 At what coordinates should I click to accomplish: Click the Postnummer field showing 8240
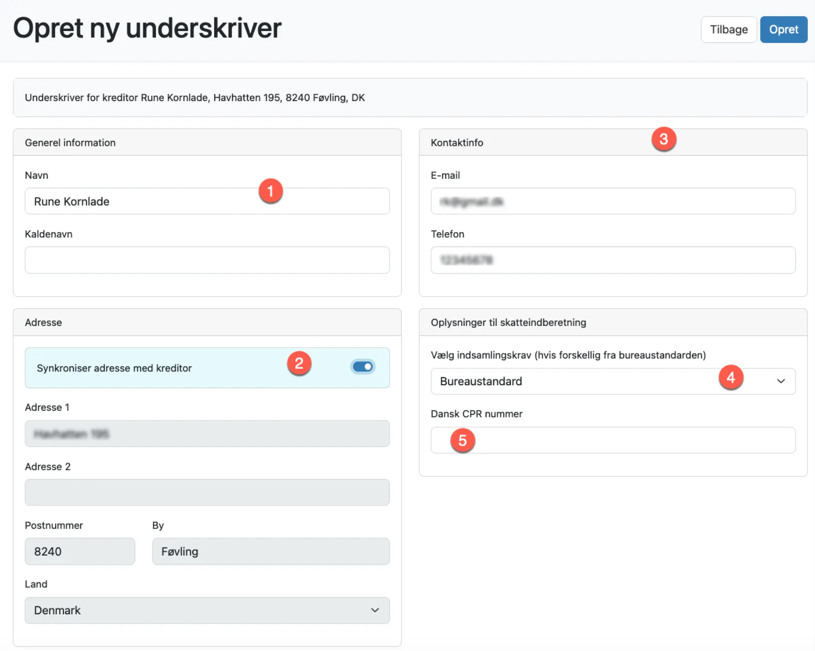[80, 552]
